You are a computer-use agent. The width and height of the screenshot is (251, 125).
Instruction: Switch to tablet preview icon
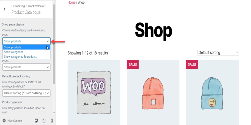point(44,121)
